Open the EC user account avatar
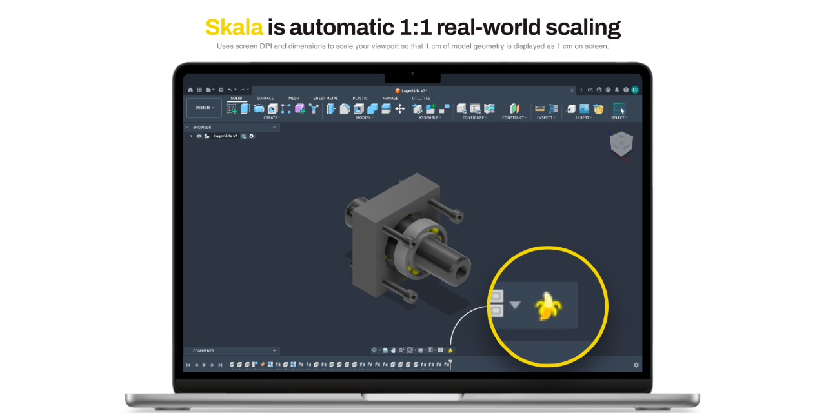 coord(635,90)
